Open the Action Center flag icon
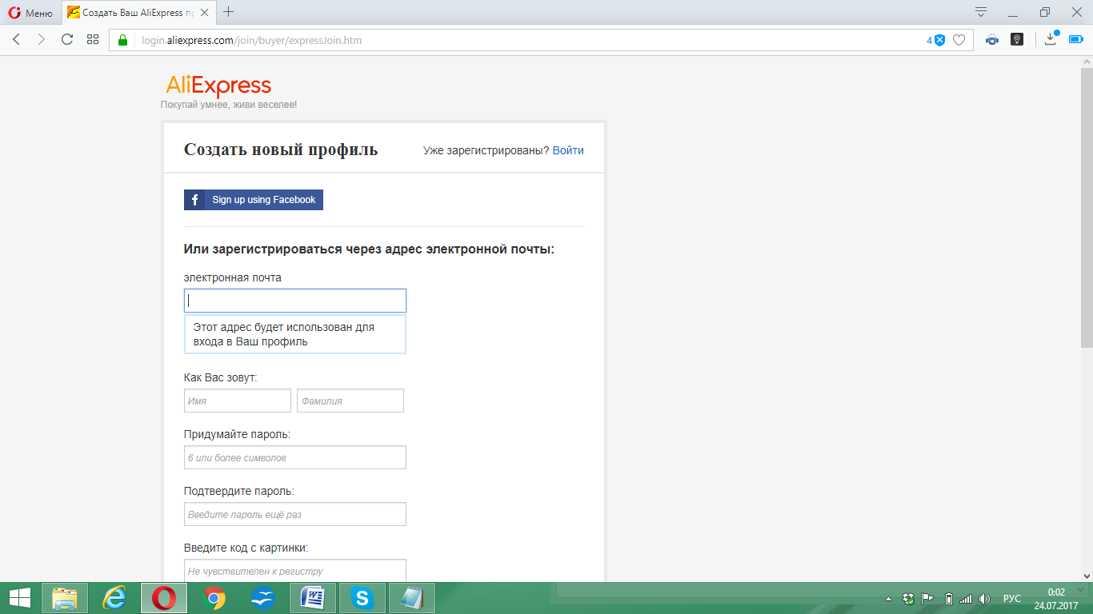Viewport: 1093px width, 614px height. coord(928,598)
